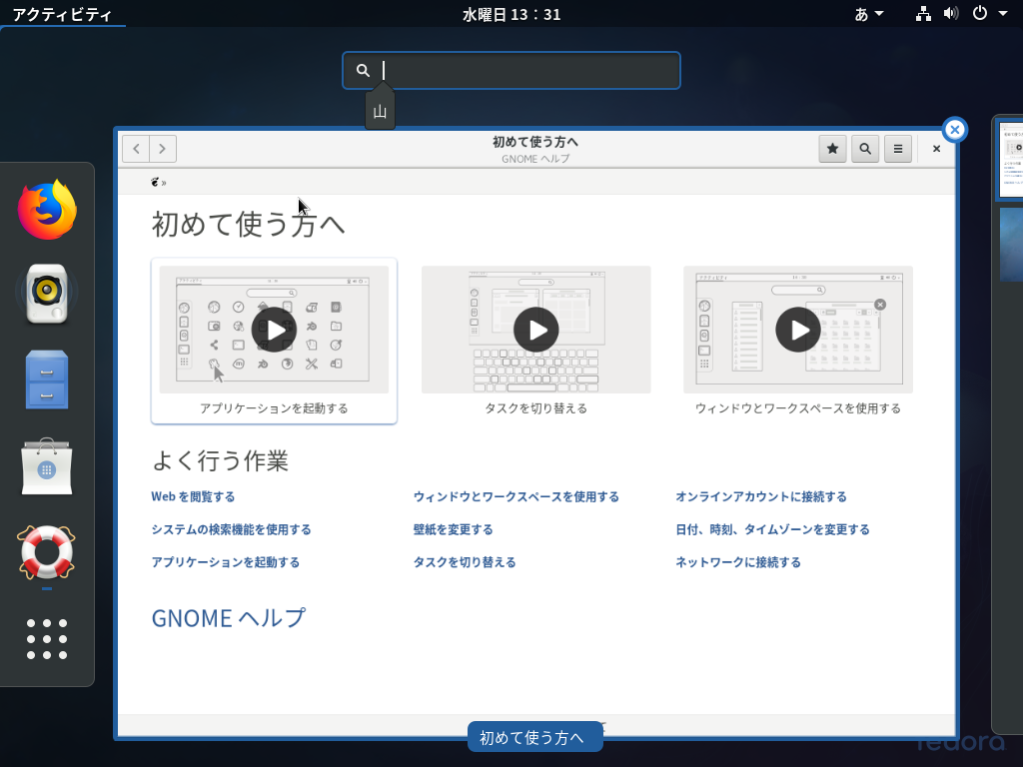Click GNOME foot breadcrumb icon
Screen dimensions: 1023x767
point(155,182)
